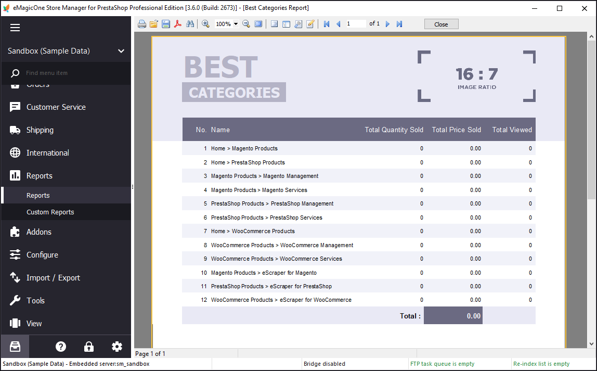Select row 'Home > WooCommerce Products'

[359, 231]
